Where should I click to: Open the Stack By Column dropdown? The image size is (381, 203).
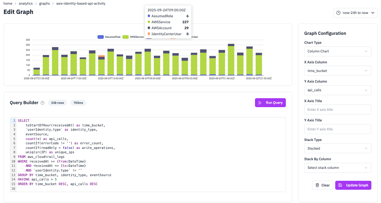[x=338, y=168]
